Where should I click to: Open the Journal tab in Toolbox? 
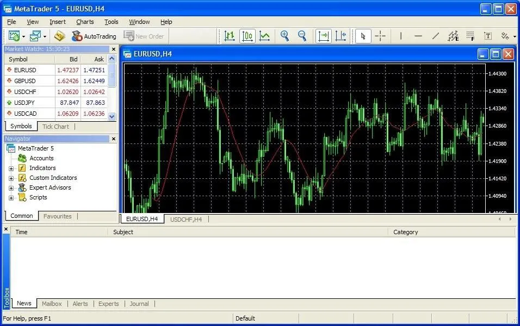(139, 304)
